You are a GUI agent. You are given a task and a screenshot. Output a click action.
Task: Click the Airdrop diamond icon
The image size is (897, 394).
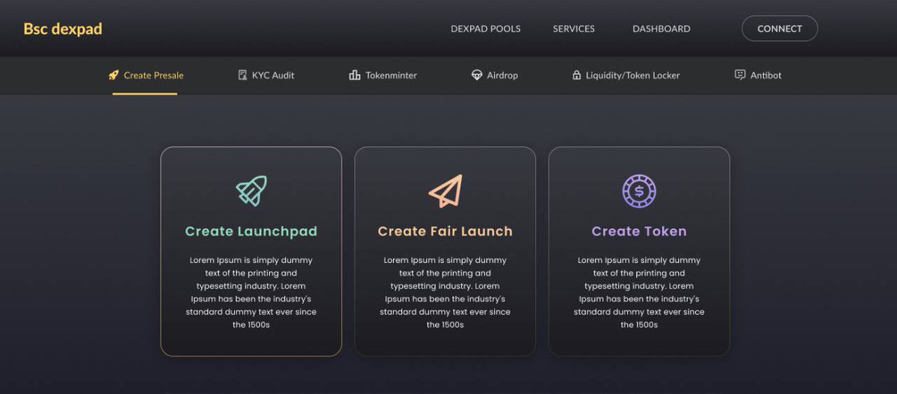point(477,76)
